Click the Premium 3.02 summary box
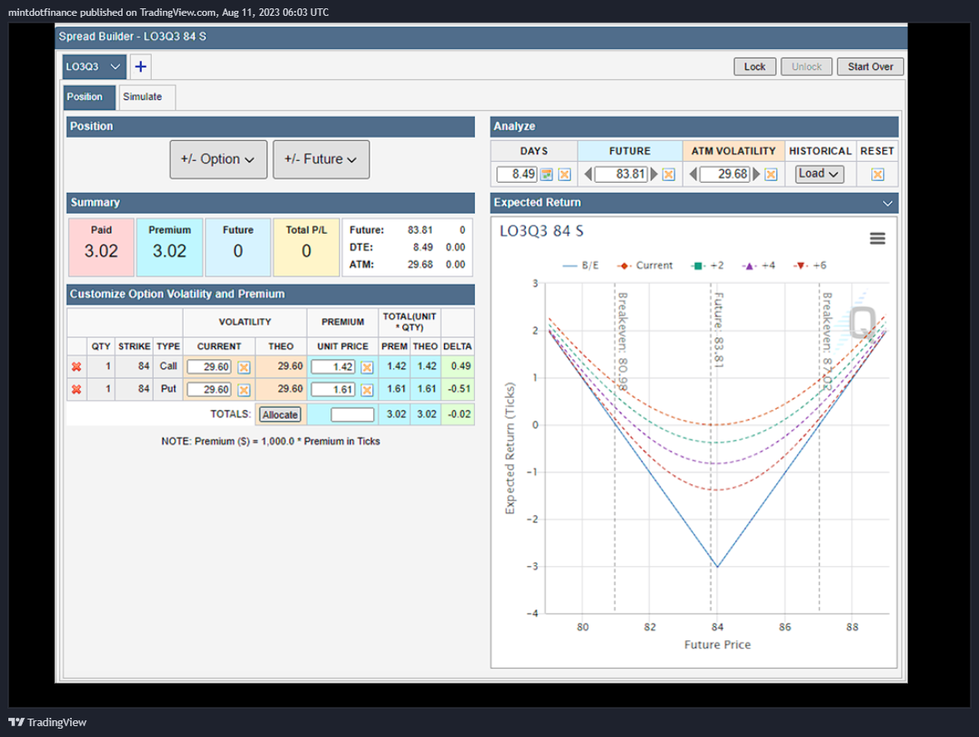The height and width of the screenshot is (737, 979). [x=169, y=247]
